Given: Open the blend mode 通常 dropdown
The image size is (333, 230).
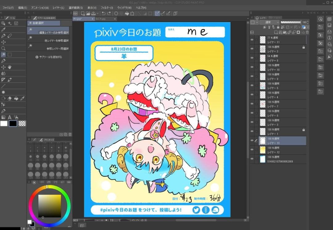Looking at the screenshot, I should (269, 22).
